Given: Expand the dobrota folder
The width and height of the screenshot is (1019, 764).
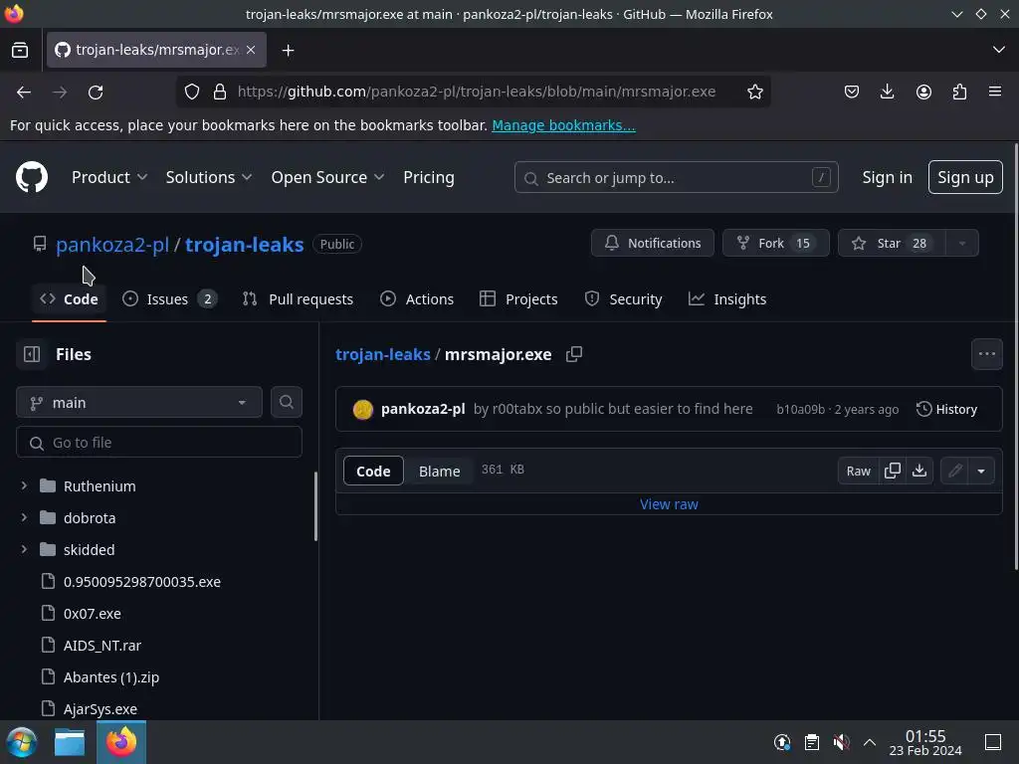Looking at the screenshot, I should tap(24, 517).
